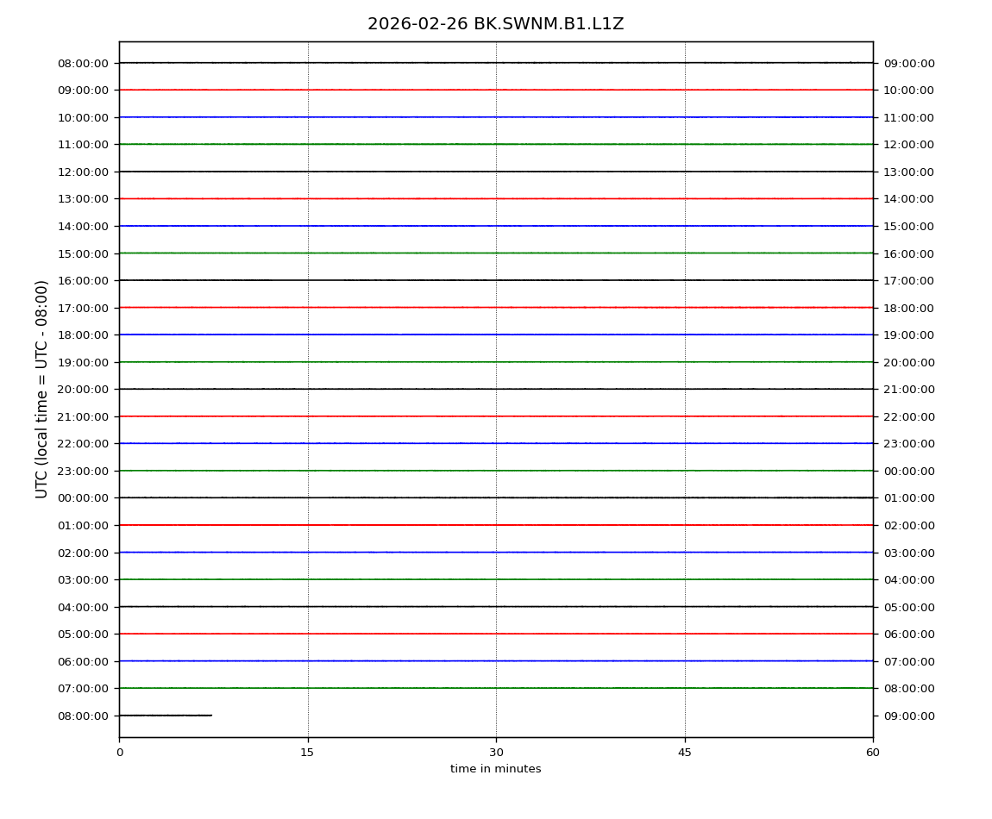992x819 pixels.
Task: Select the 45 minute x-axis tick label
Action: point(685,753)
